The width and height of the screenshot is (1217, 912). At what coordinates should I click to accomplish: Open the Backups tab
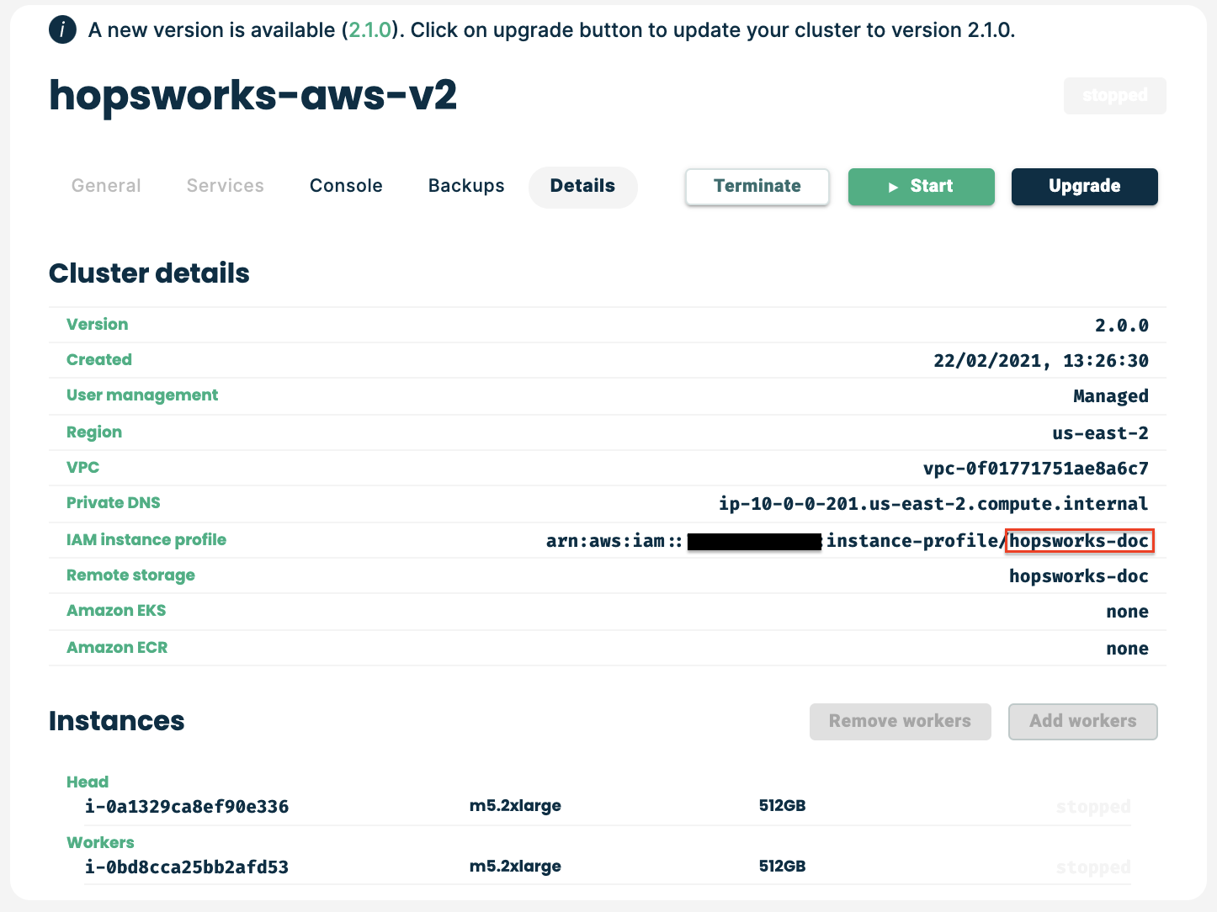[466, 186]
